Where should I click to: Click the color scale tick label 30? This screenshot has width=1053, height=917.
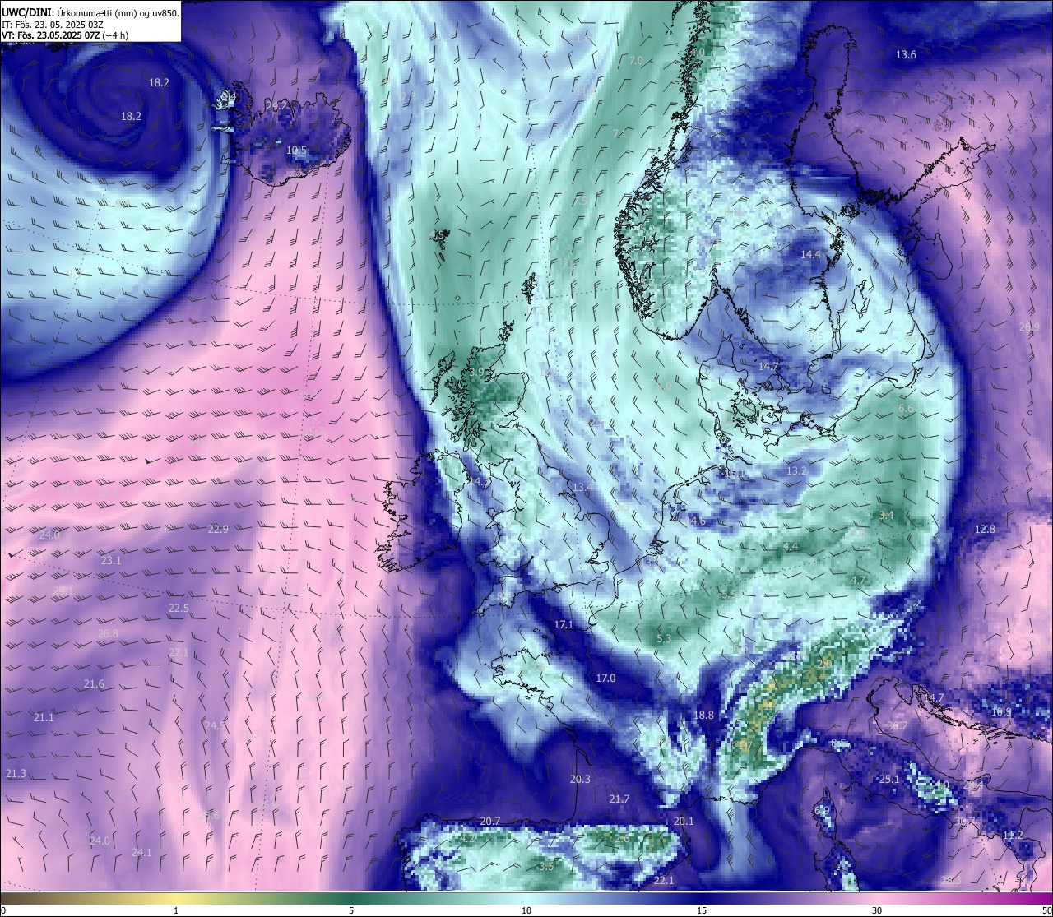pos(877,910)
